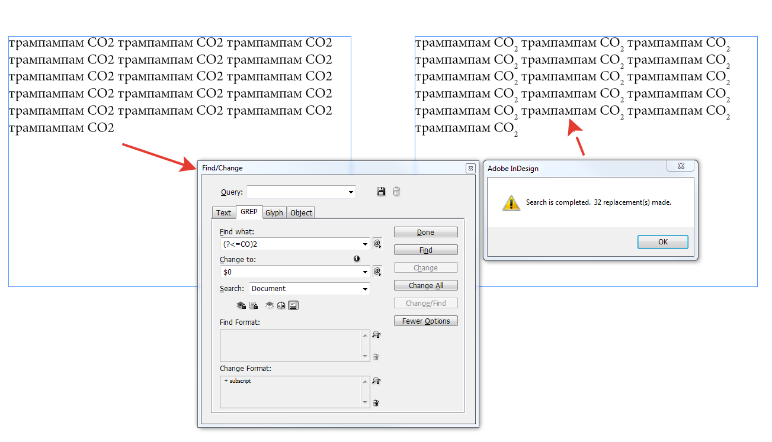Click the 'Query:' label
The width and height of the screenshot is (772, 442).
click(x=232, y=192)
